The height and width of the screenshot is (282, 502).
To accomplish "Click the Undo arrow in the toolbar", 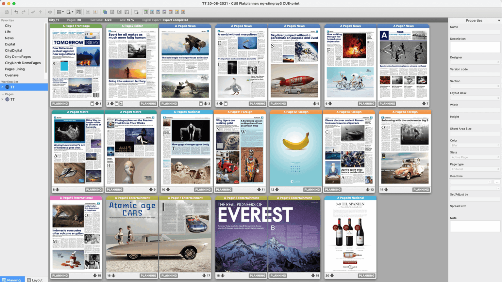I will click(x=16, y=12).
